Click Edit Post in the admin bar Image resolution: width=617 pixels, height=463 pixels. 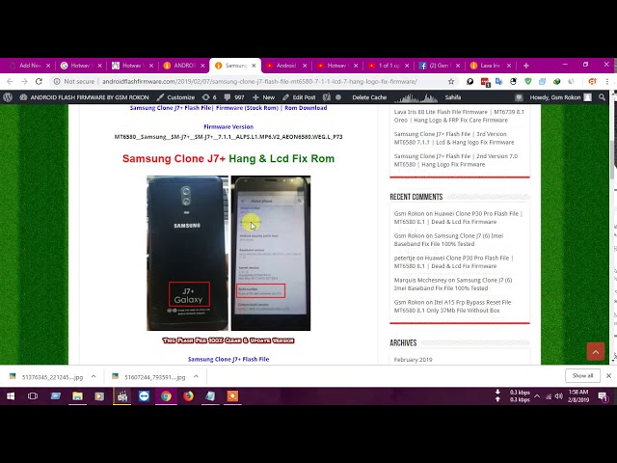coord(299,97)
